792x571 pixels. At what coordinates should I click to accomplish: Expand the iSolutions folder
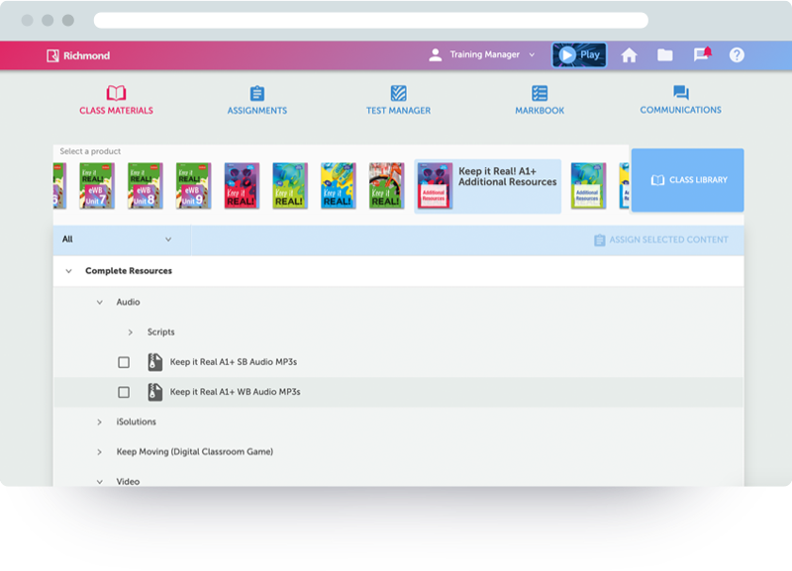pos(100,423)
